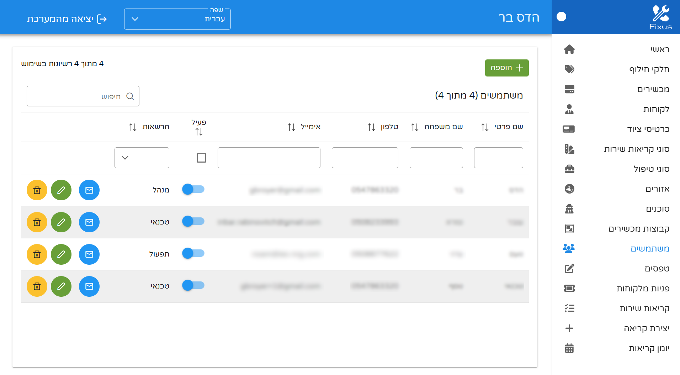This screenshot has height=375, width=680.
Task: Click the חיפוש search field
Action: 83,96
